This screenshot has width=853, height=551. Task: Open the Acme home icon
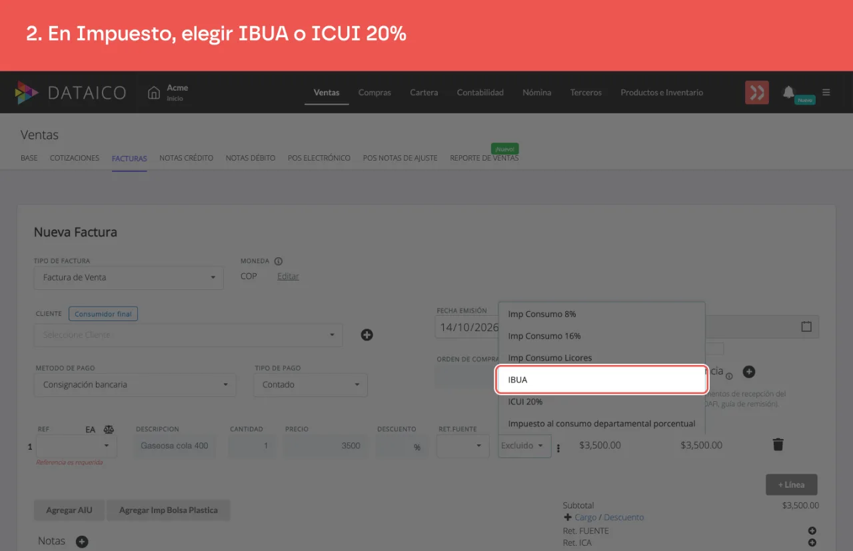tap(154, 93)
